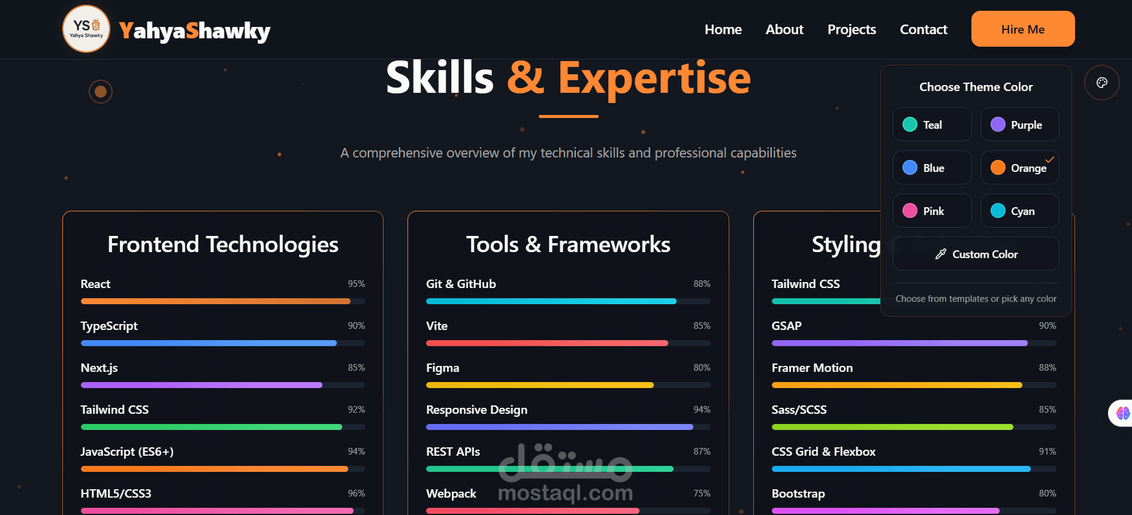Click the Frontend Technologies heading
The image size is (1132, 515).
point(223,244)
